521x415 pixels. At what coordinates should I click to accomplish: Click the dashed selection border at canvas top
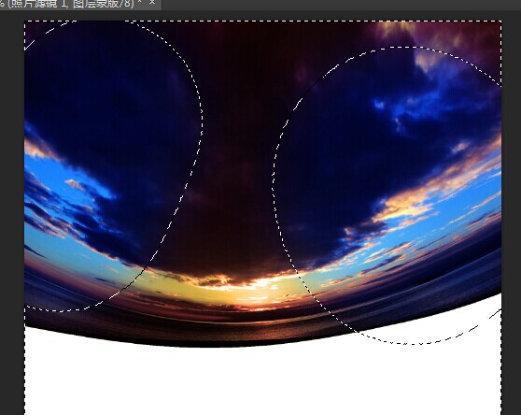pos(262,21)
